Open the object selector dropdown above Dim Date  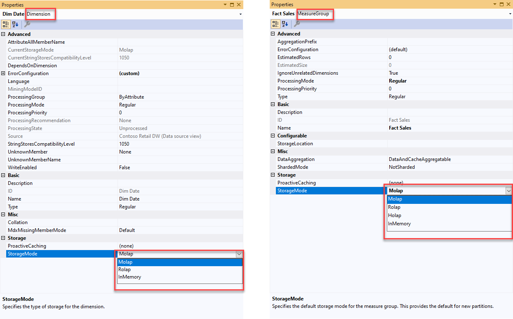click(240, 14)
